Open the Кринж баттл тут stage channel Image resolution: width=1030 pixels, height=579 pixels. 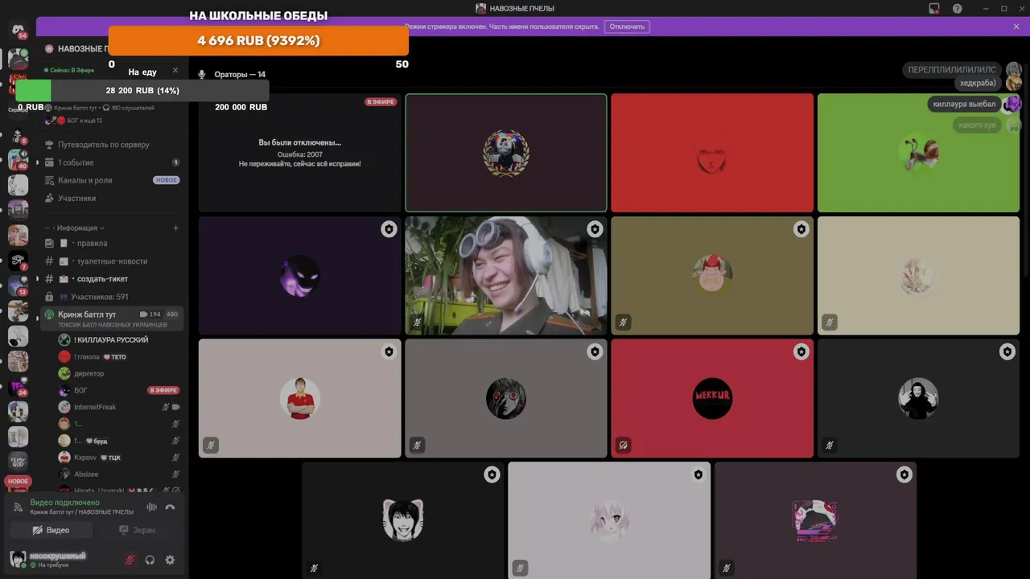pos(111,318)
